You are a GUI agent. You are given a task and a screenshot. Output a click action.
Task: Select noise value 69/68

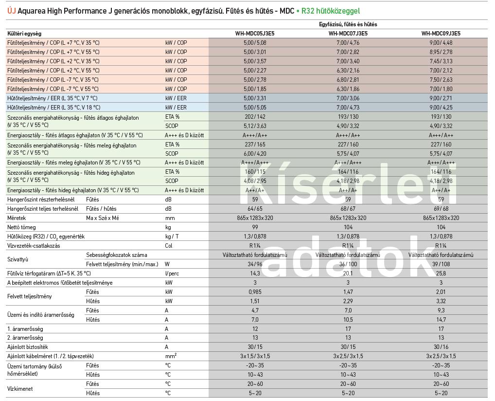441,209
